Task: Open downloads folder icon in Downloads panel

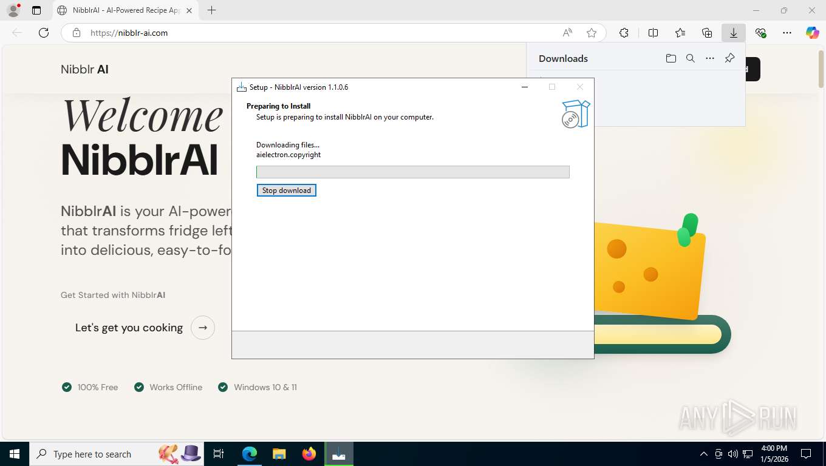Action: (671, 58)
